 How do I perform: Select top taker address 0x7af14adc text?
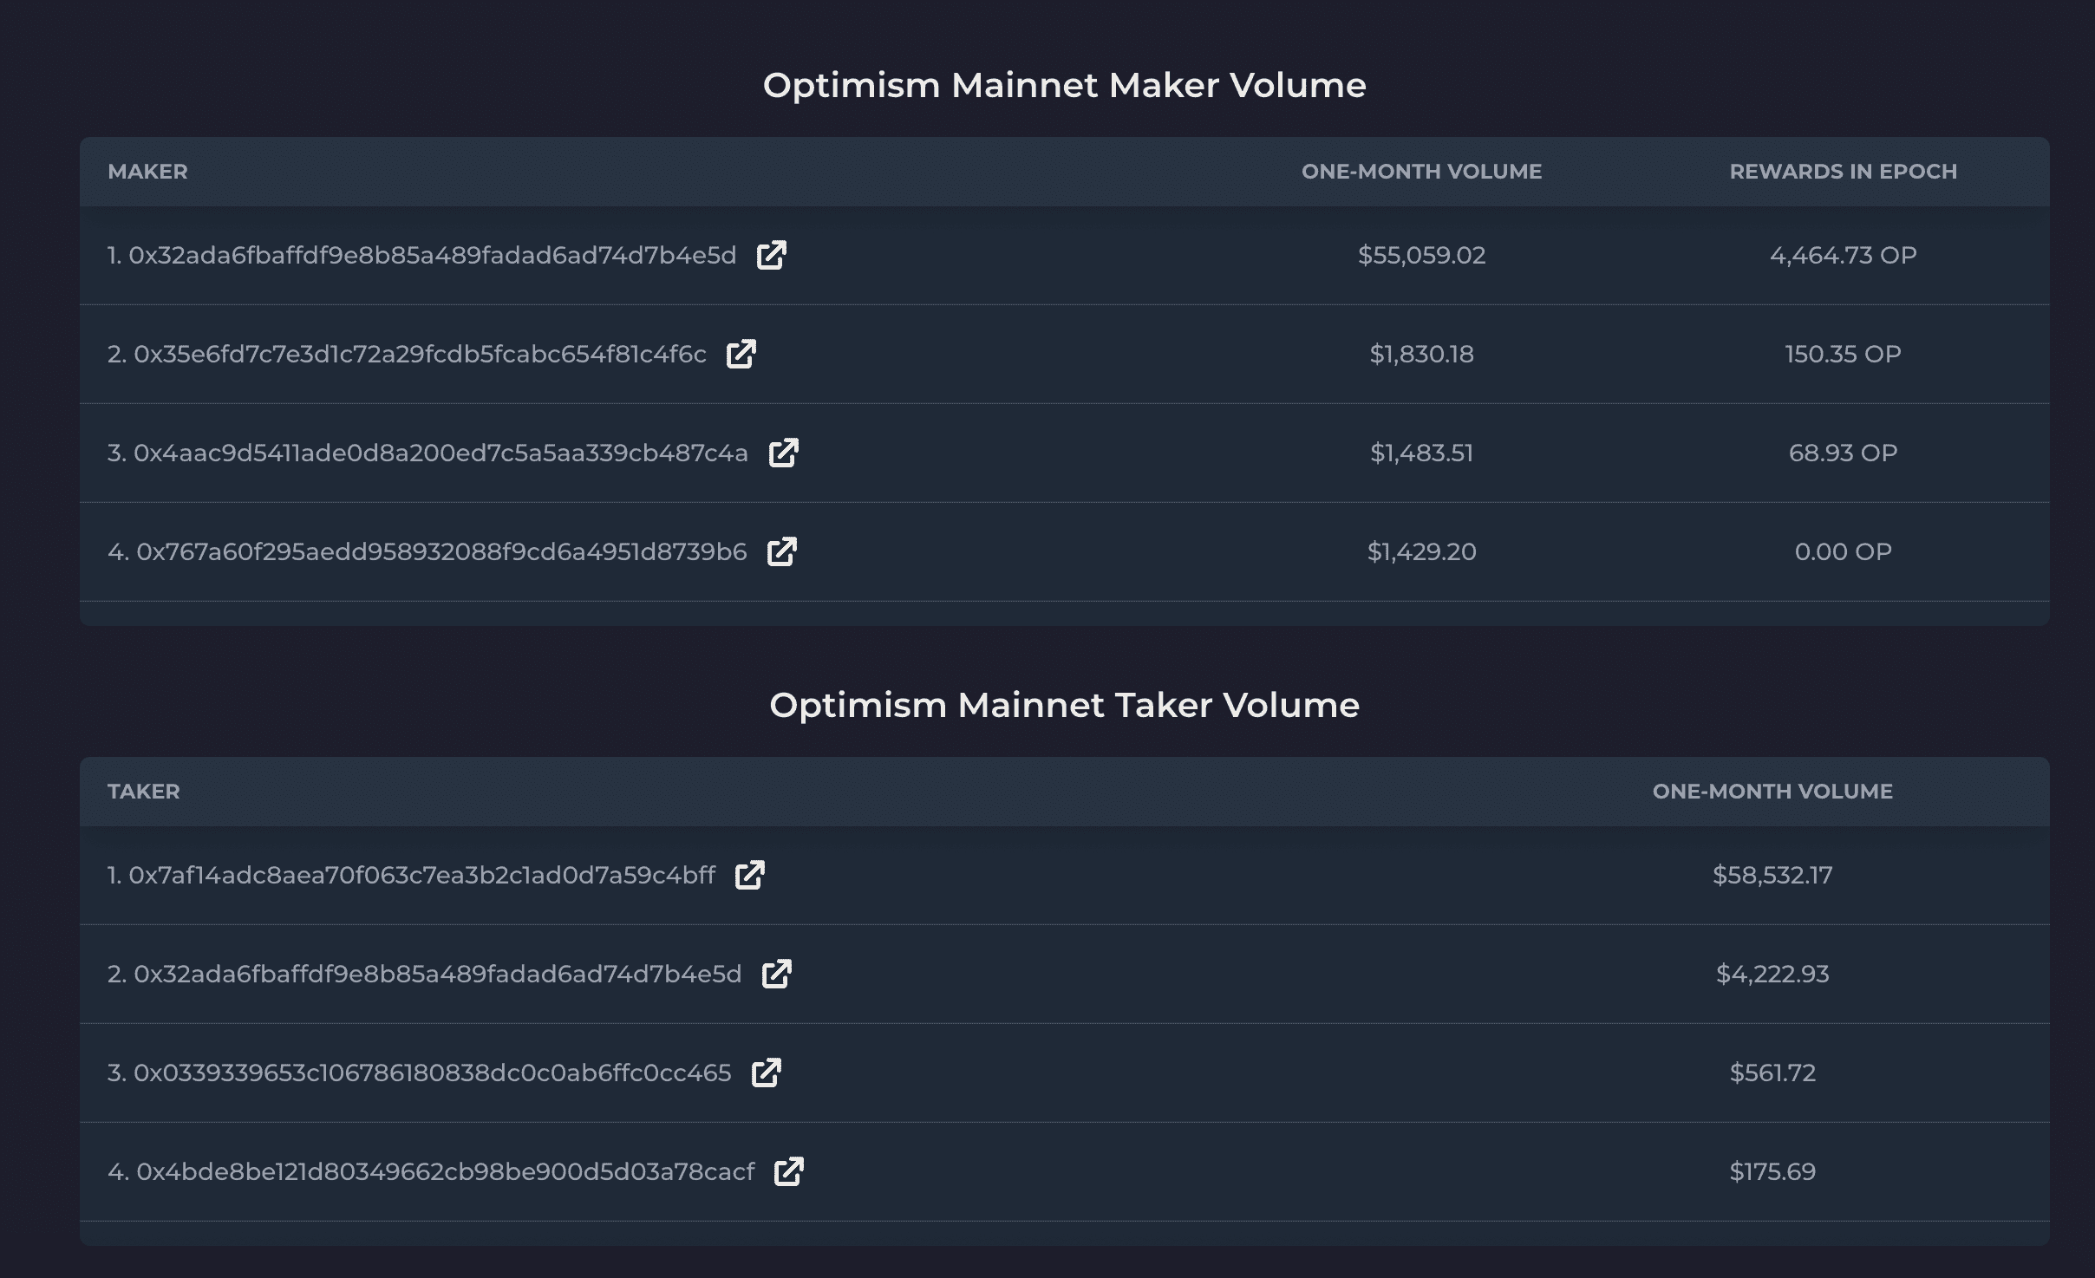click(x=421, y=876)
